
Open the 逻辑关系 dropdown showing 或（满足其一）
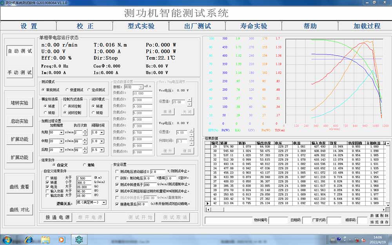click(104, 203)
